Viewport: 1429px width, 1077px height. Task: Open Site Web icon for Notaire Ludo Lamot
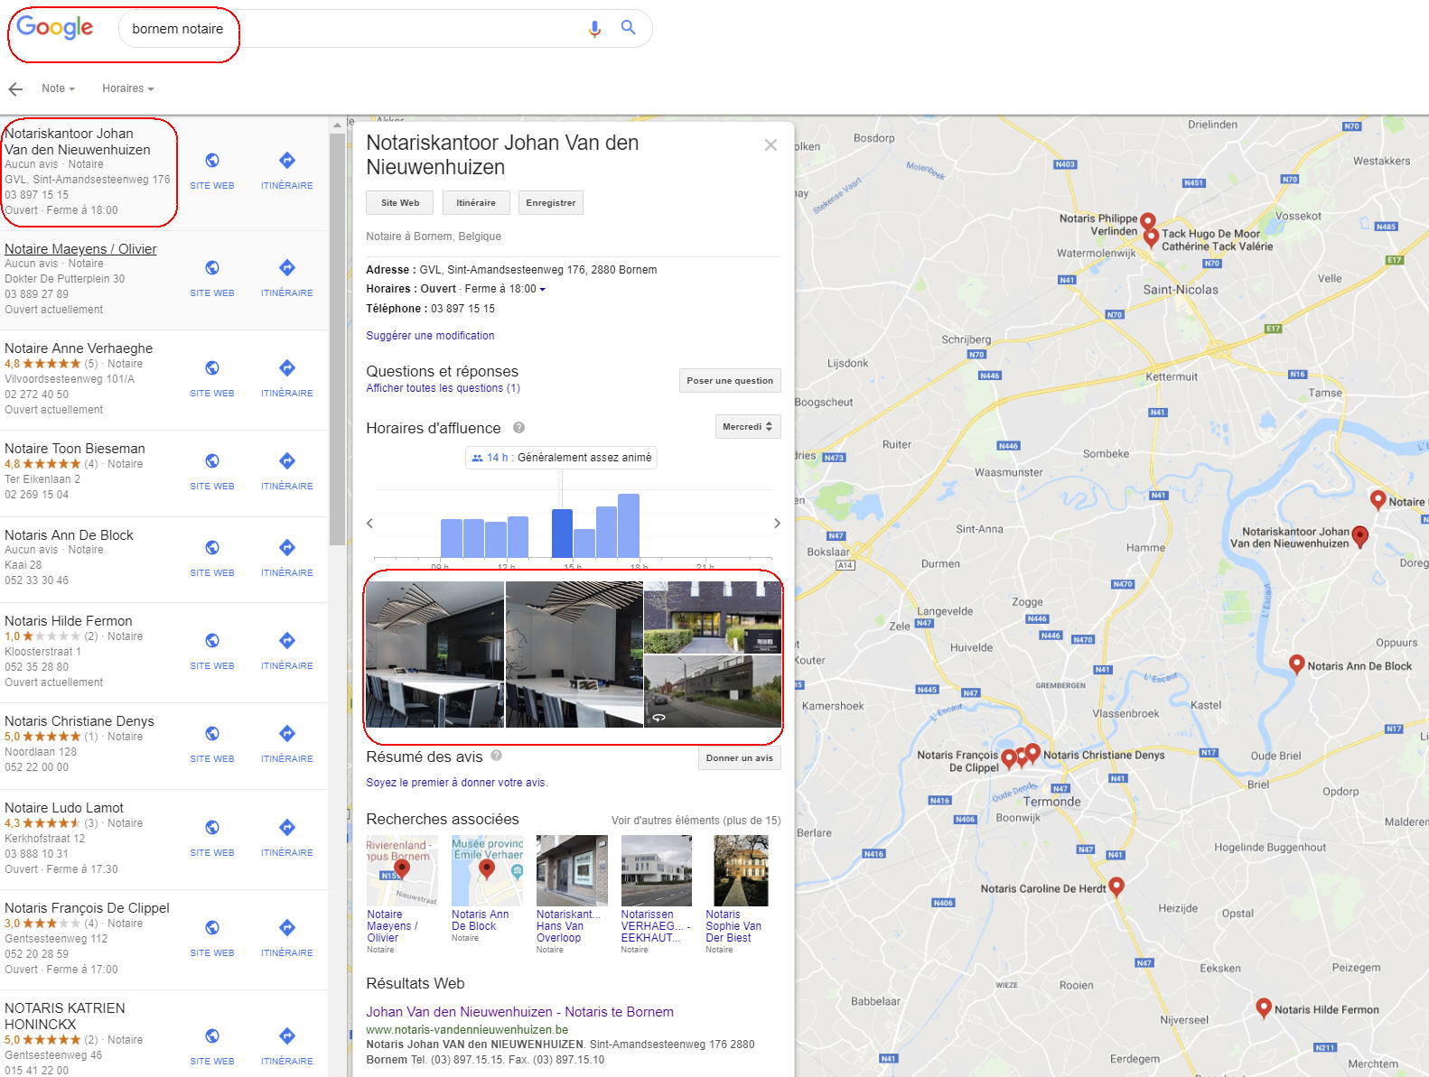click(x=212, y=827)
